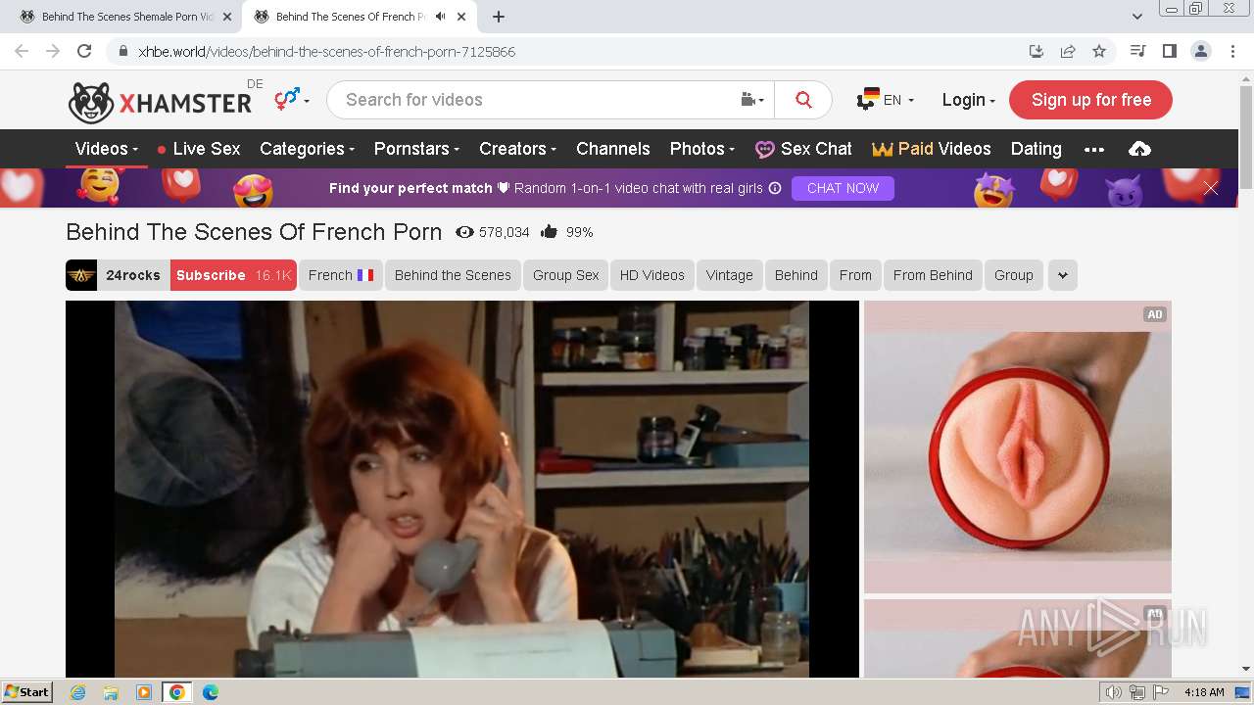Open the 24rocks channel name

(x=133, y=275)
